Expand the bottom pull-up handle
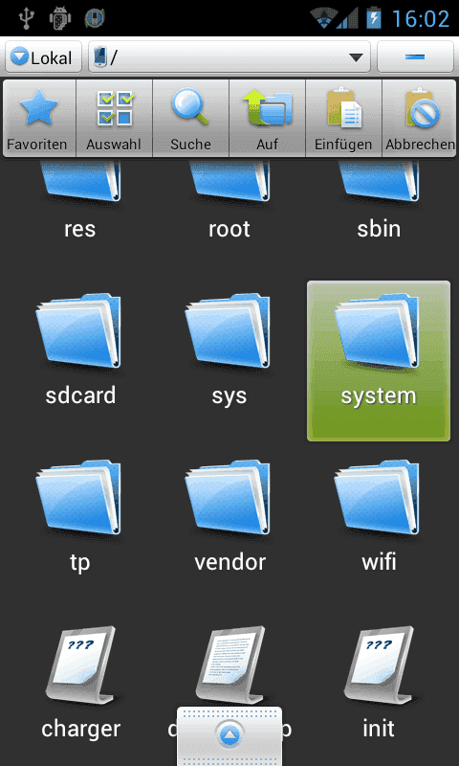 (x=229, y=735)
